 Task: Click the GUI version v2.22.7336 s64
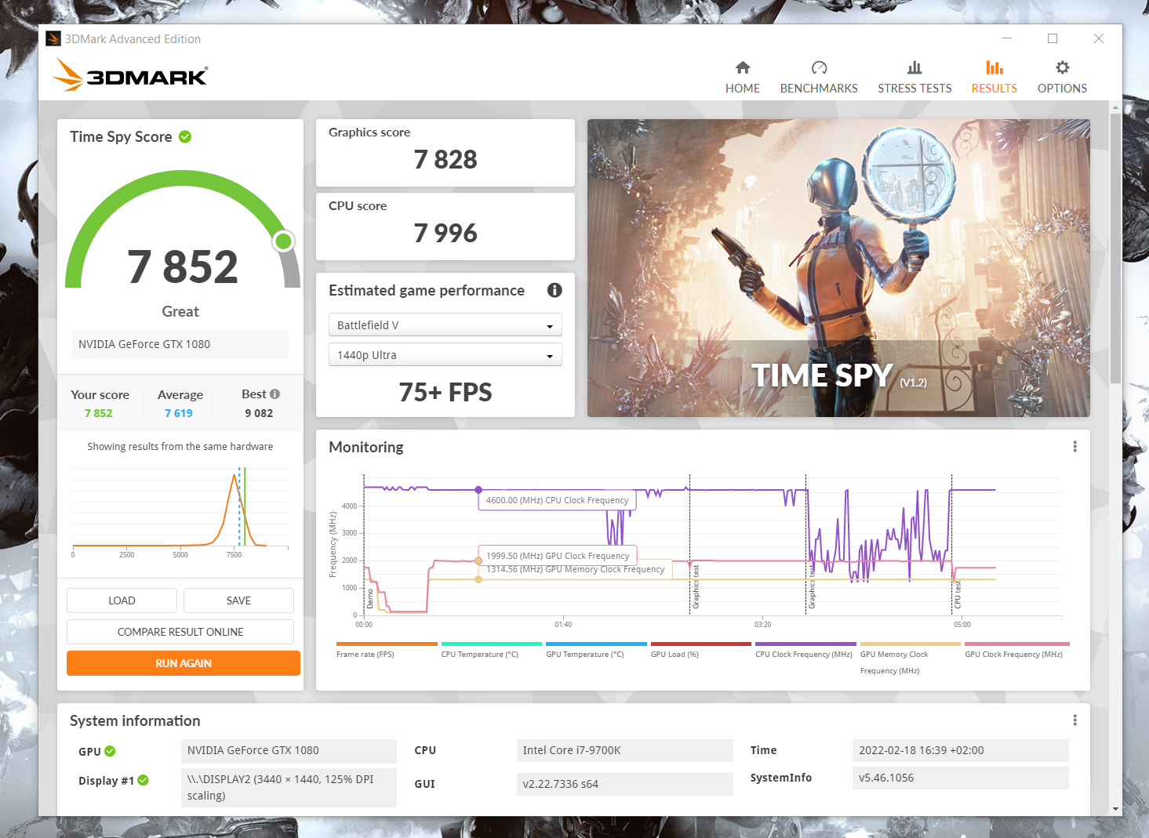tap(625, 784)
